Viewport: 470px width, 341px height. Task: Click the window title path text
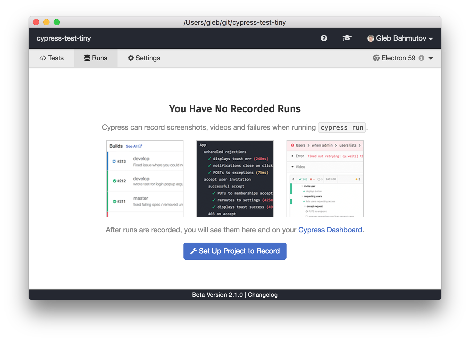point(235,22)
